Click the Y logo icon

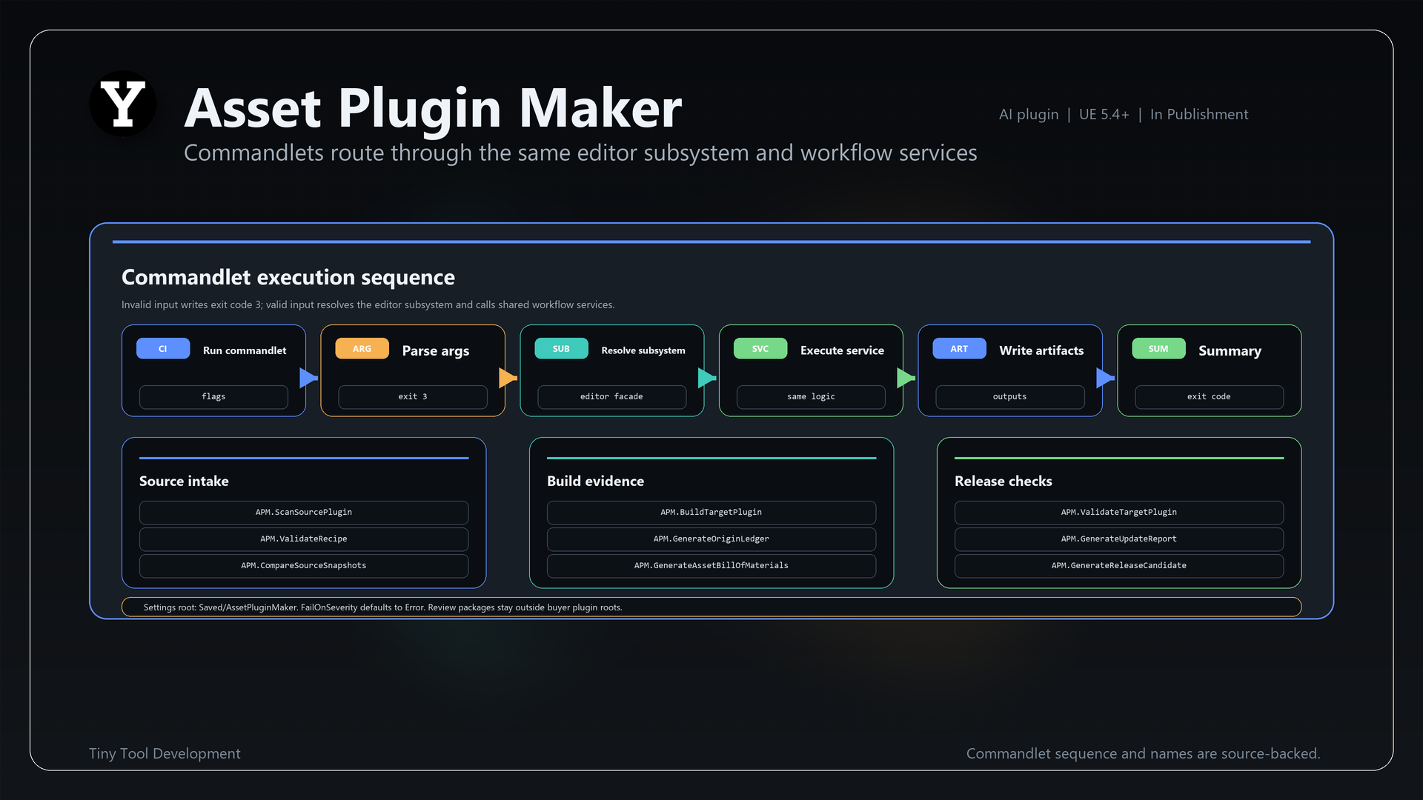[x=123, y=104]
